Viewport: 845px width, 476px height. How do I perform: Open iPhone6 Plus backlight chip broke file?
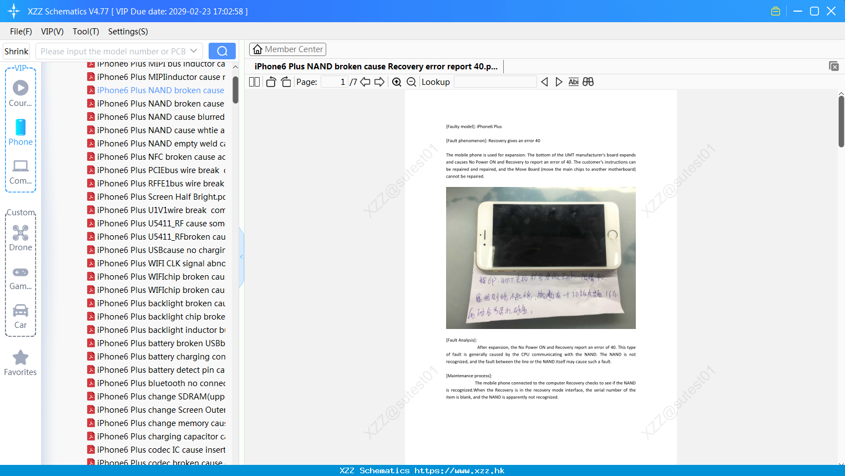[x=156, y=317]
